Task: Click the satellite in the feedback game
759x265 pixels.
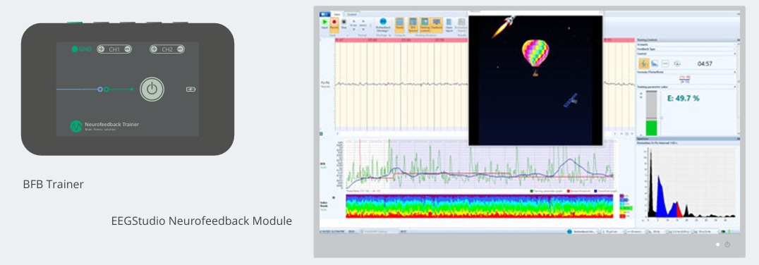Action: 570,100
